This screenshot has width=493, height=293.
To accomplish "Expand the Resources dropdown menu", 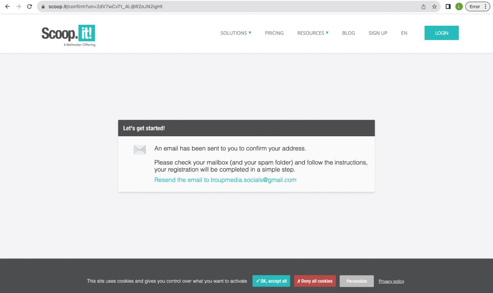I will [x=312, y=33].
